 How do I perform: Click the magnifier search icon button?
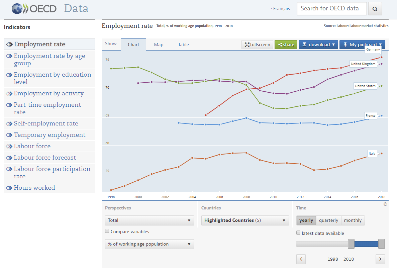click(x=375, y=9)
